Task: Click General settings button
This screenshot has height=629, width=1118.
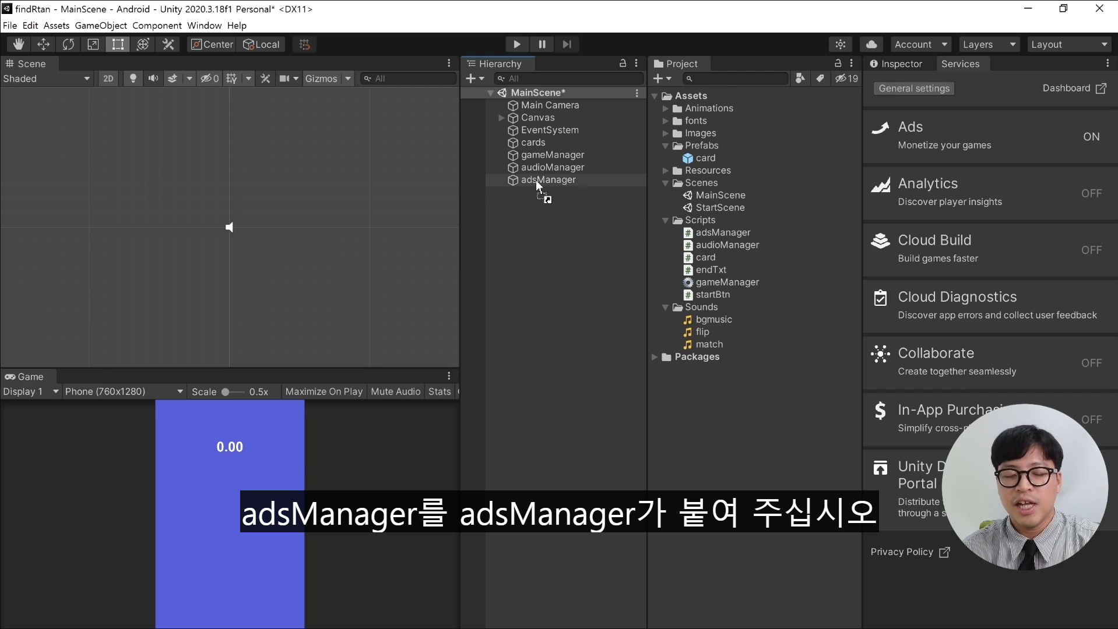Action: coord(914,89)
